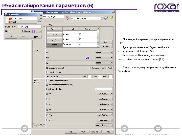Image resolution: width=182 pixels, height=136 pixels.
Task: Click the Full tensor method cell in PERM row
Action: [71, 45]
